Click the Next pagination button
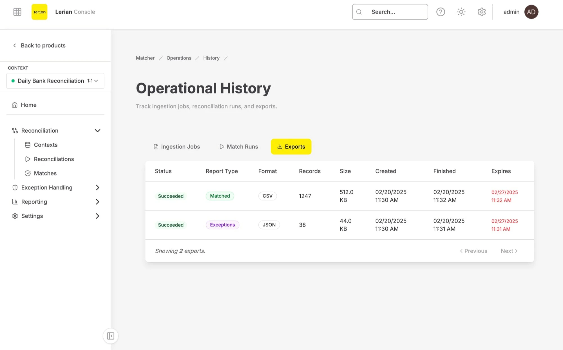This screenshot has width=563, height=350. [x=509, y=251]
